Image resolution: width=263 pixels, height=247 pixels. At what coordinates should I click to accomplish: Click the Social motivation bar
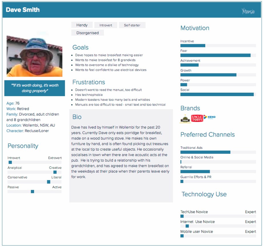pos(217,94)
